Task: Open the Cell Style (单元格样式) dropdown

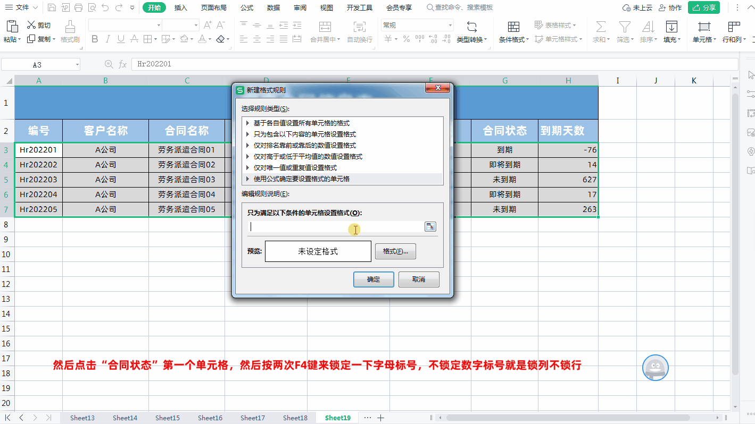Action: (559, 39)
